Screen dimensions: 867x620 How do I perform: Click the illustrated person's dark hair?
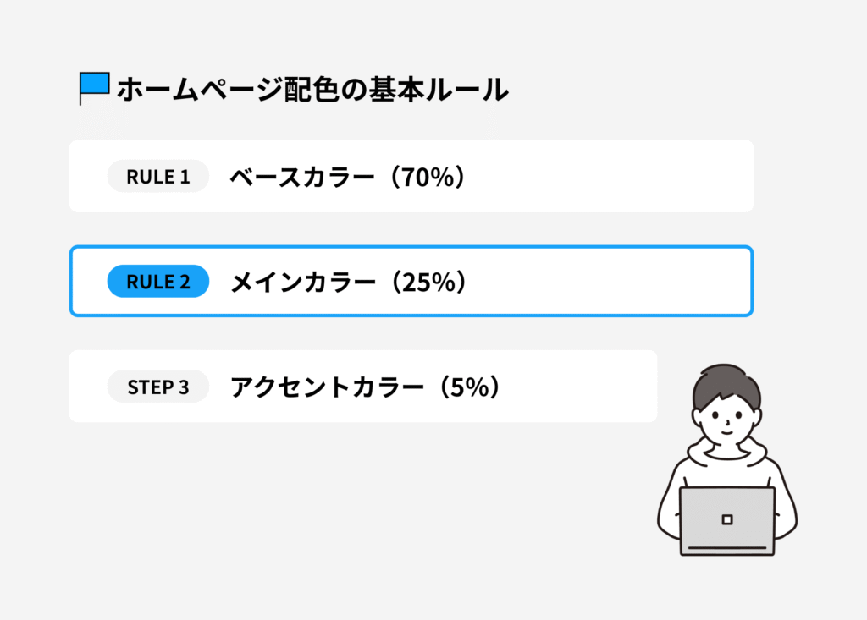coord(726,384)
